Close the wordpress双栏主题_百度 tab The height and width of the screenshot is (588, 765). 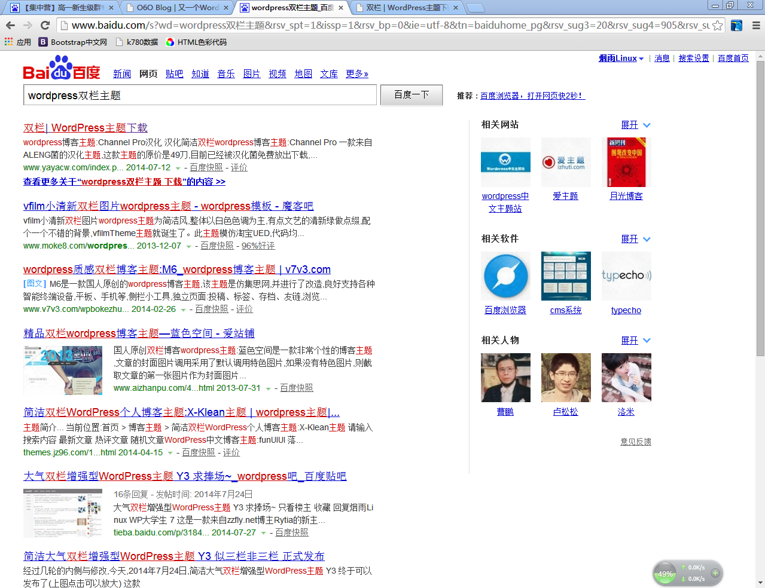click(341, 8)
